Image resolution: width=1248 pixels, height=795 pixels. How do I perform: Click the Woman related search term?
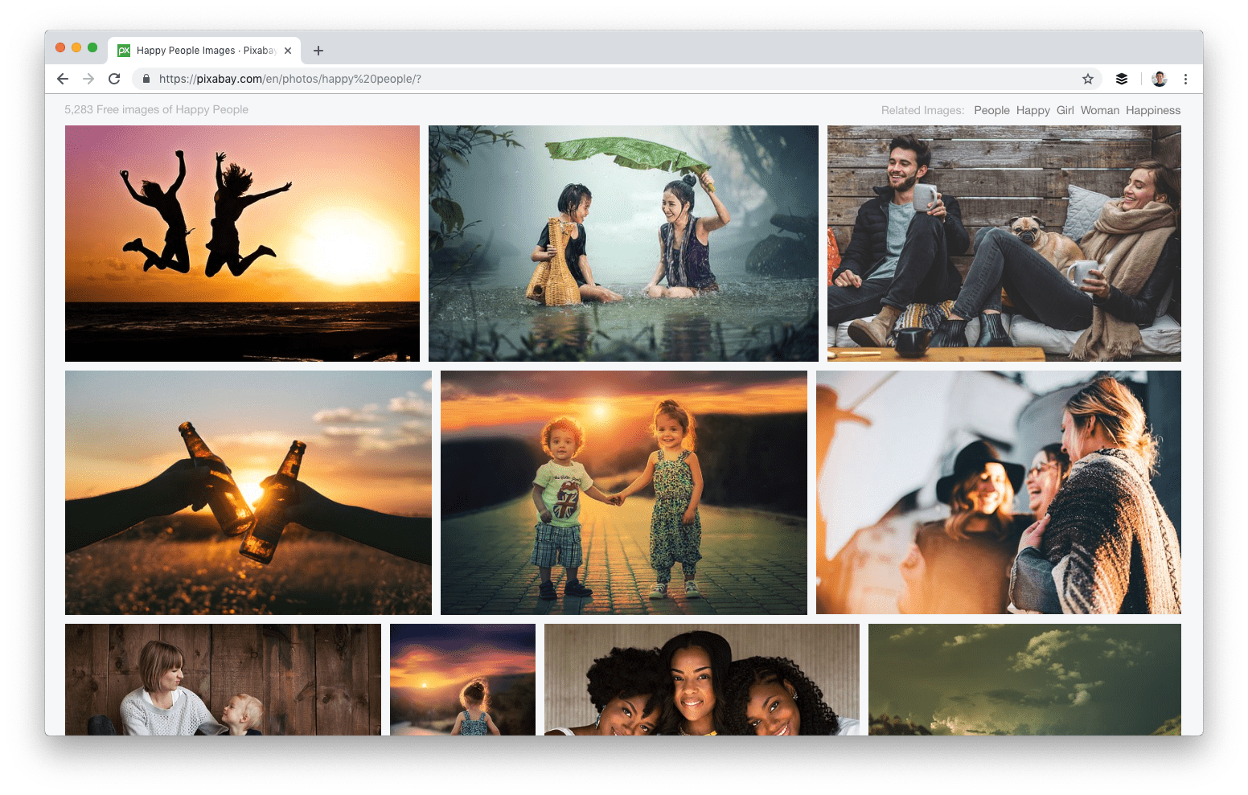click(x=1099, y=110)
